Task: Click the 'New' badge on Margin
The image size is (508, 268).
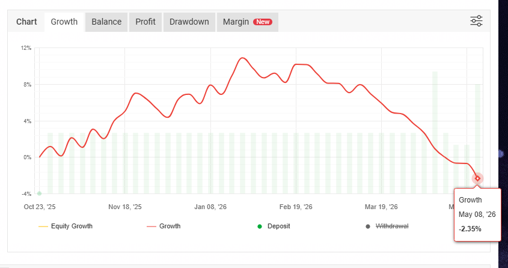Action: click(263, 22)
